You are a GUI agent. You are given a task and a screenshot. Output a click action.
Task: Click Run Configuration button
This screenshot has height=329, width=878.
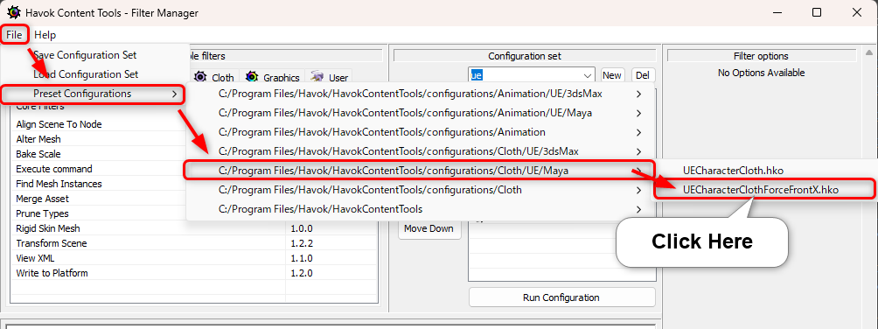[x=561, y=297]
